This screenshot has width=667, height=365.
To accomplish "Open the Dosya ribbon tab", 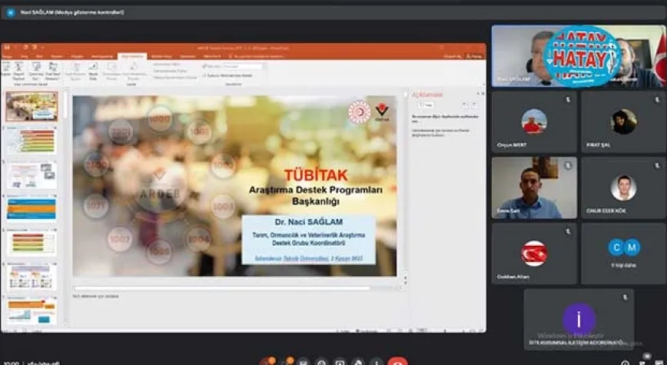I will (x=7, y=56).
